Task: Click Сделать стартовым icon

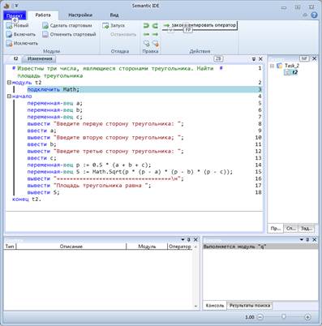Action: [x=45, y=26]
